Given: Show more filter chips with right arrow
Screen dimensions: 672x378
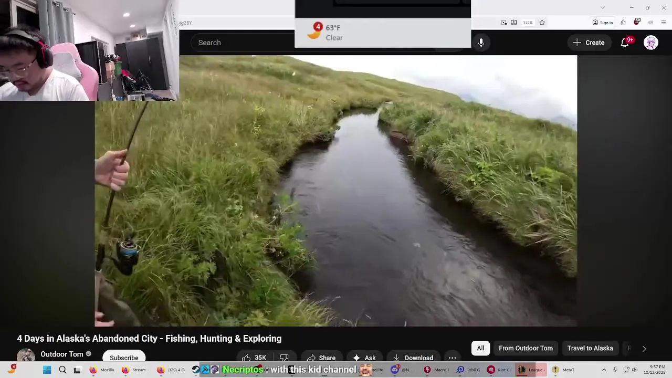Looking at the screenshot, I should [644, 348].
